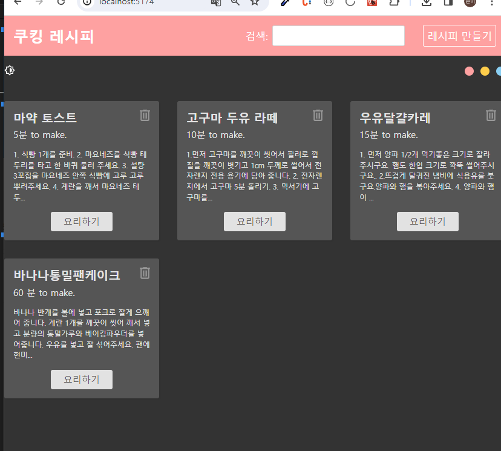Screen dimensions: 501x451
Task: Click the 고구마 두유 라떼 recipe description text
Action: click(x=254, y=176)
